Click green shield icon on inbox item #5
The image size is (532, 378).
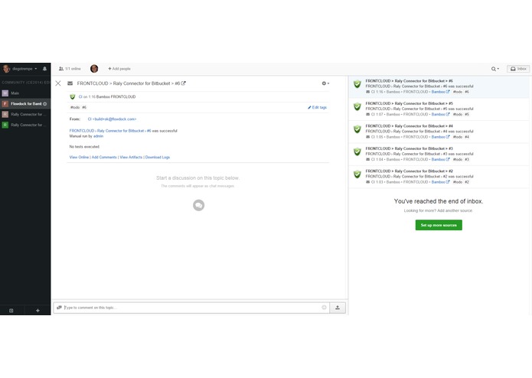[357, 107]
